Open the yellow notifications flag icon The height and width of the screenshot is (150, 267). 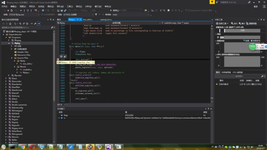click(212, 2)
